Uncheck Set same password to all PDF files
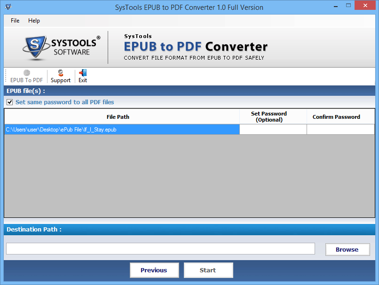 click(10, 102)
